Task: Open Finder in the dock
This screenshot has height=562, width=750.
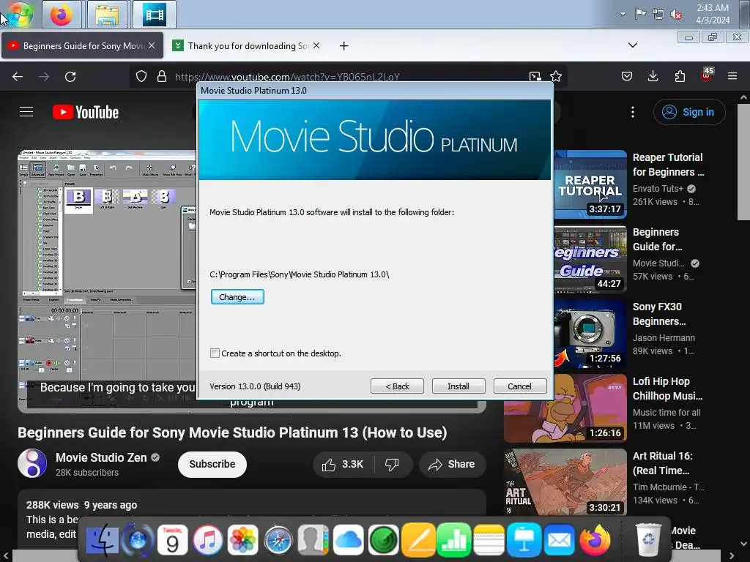Action: [x=103, y=540]
